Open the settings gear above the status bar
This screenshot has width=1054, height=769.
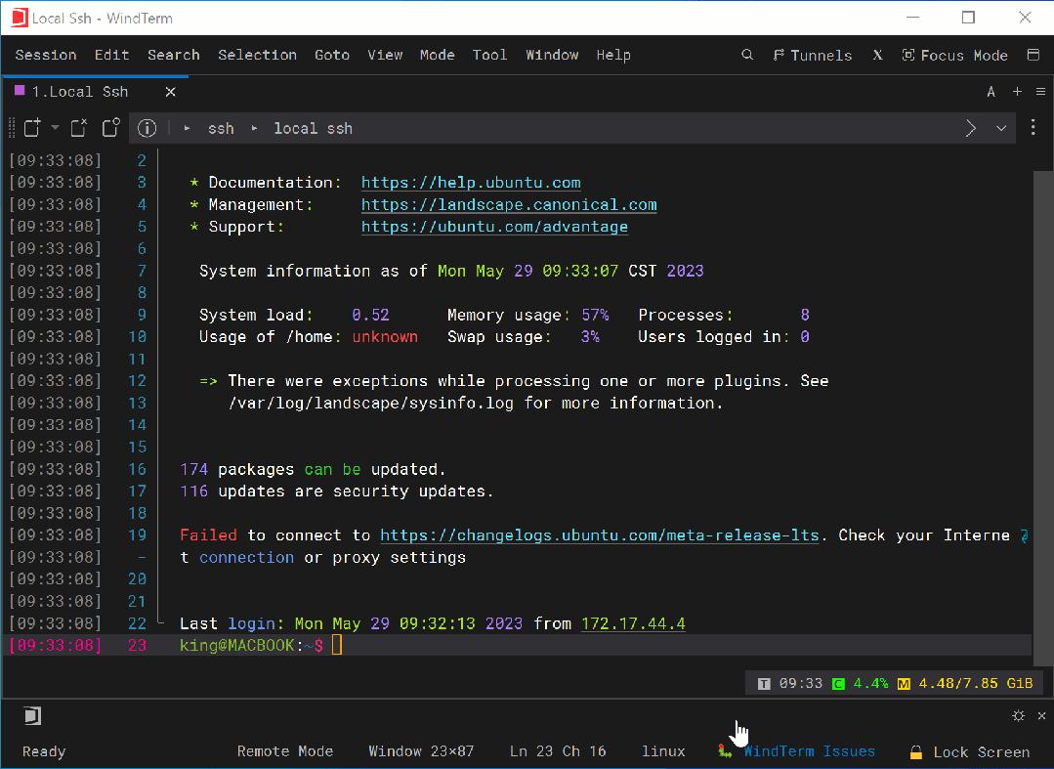point(1018,715)
